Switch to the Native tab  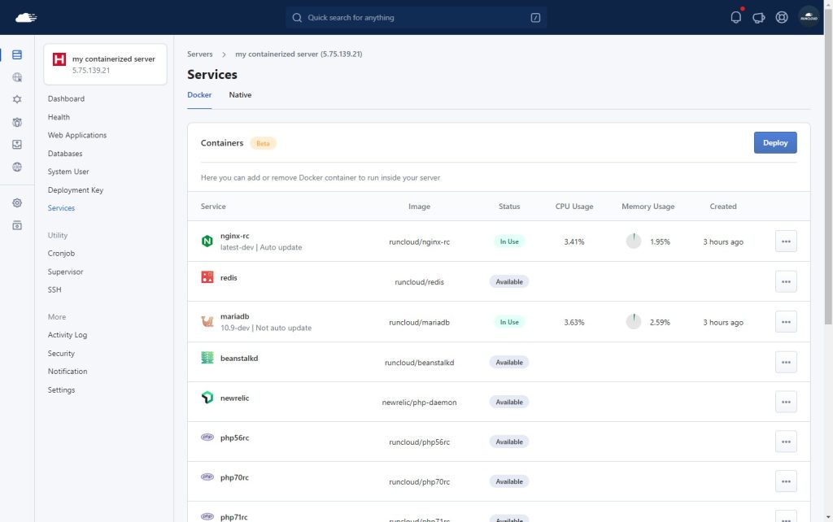coord(240,95)
